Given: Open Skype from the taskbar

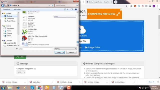Looking at the screenshot, I should (x=32, y=88).
